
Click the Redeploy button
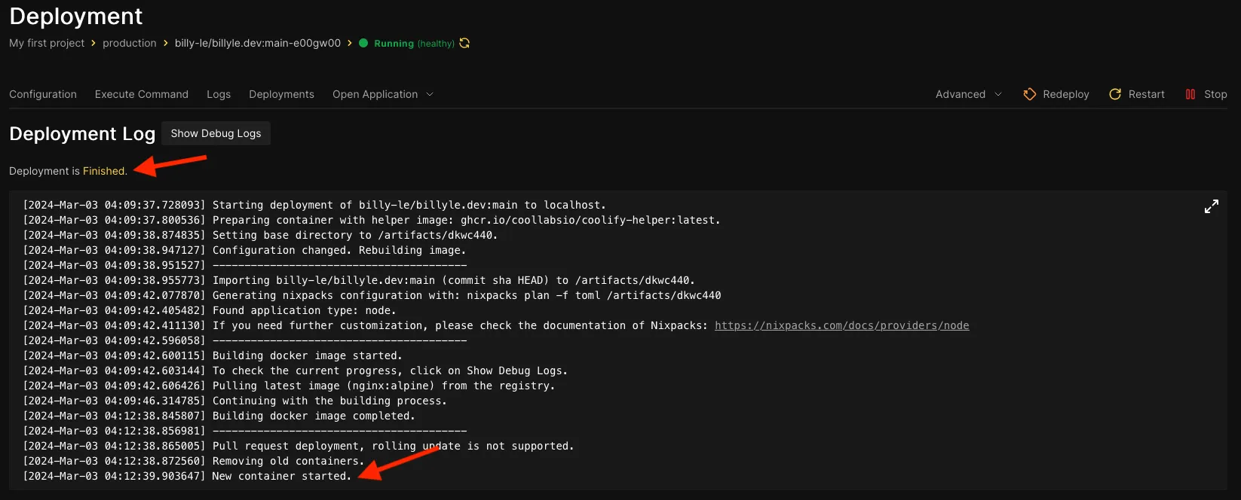pyautogui.click(x=1056, y=94)
